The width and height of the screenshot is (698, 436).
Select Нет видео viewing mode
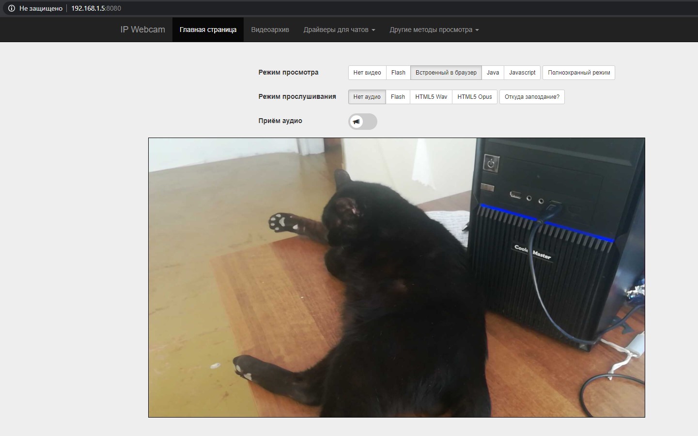367,73
